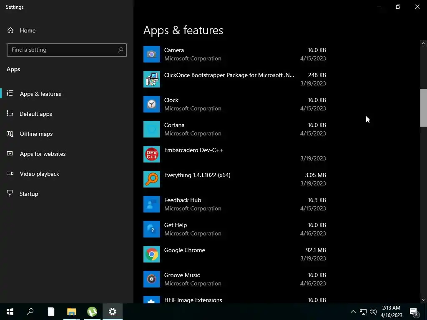
Task: Click the Offline maps sidebar icon
Action: point(10,134)
